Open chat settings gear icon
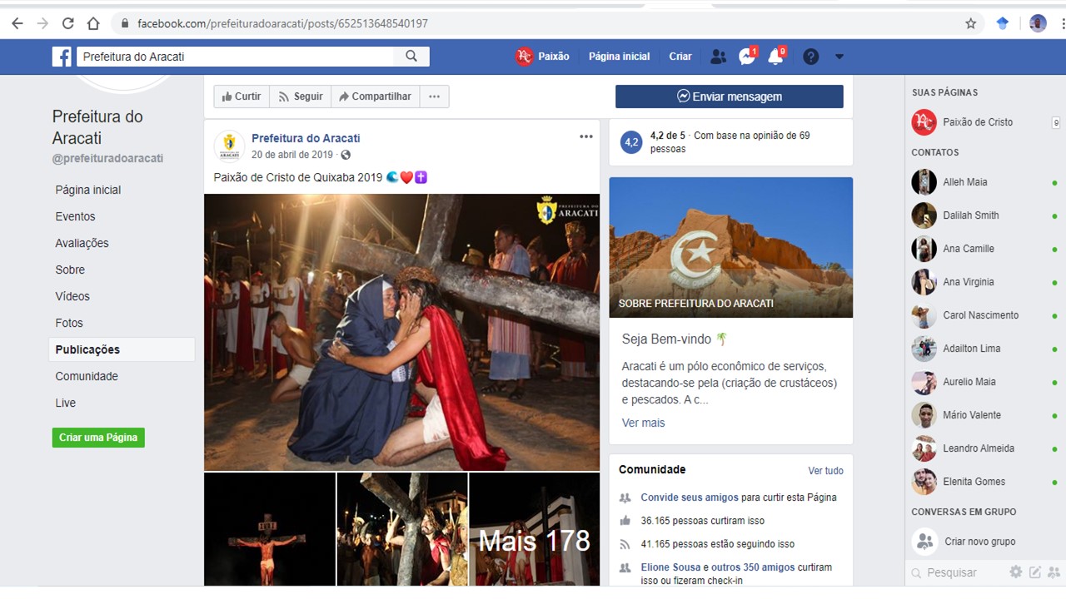Image resolution: width=1066 pixels, height=599 pixels. [1015, 572]
